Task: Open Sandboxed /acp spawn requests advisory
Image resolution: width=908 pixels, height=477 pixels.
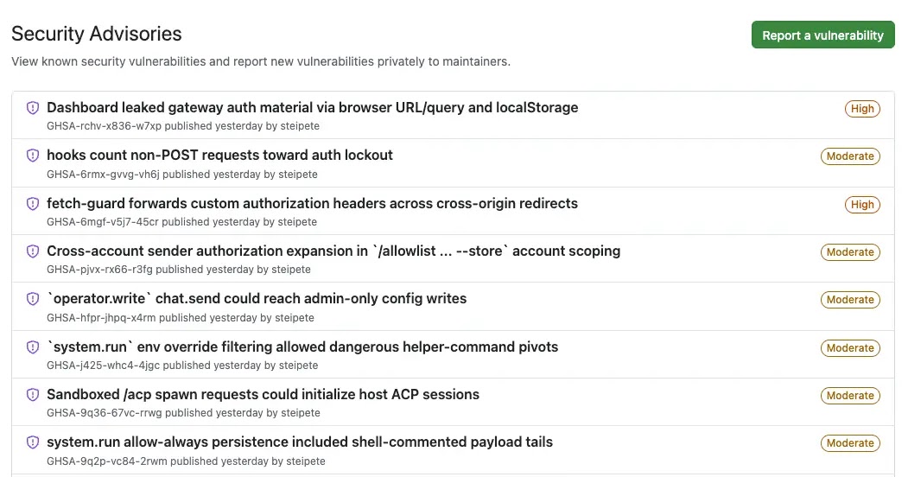Action: point(263,395)
